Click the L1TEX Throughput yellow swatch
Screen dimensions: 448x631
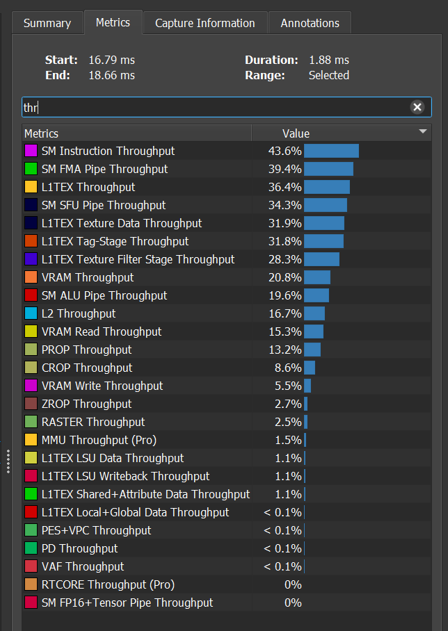(31, 187)
